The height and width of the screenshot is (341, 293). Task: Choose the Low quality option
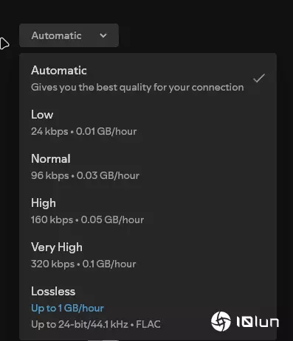click(148, 123)
